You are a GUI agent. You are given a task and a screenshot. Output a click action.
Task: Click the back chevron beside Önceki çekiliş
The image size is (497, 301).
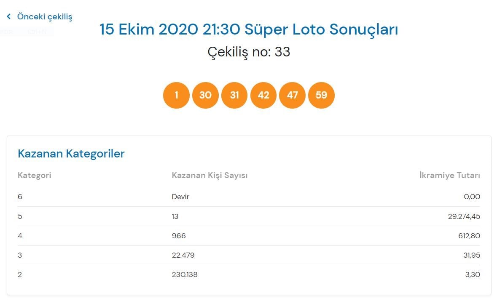coord(8,17)
